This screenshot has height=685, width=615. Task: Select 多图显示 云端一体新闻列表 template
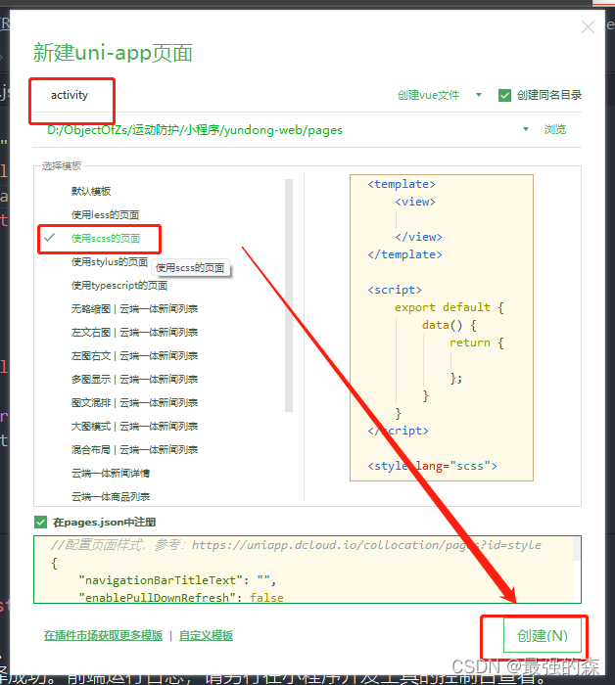click(134, 380)
